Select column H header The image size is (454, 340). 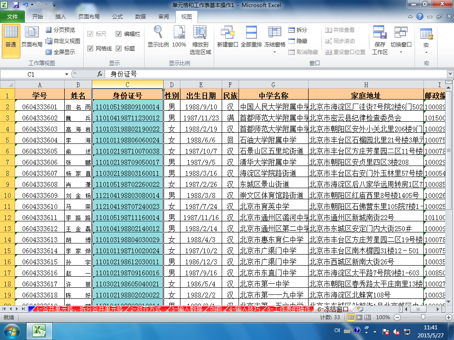(x=366, y=85)
